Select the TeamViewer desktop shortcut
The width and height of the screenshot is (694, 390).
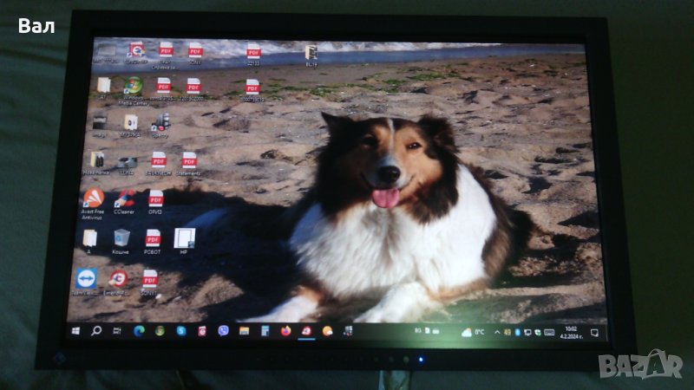pos(88,278)
